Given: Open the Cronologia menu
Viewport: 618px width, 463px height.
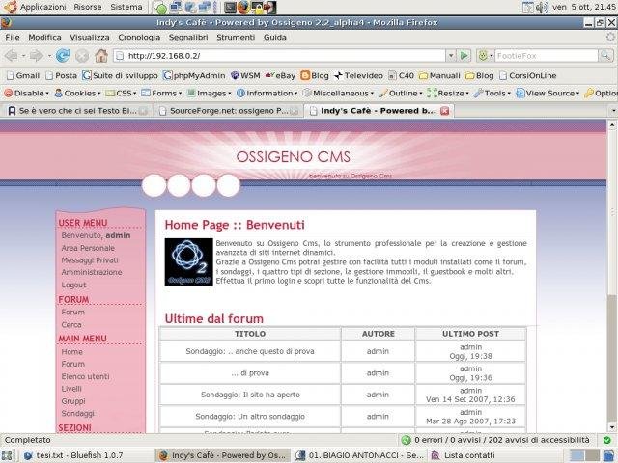Looking at the screenshot, I should pyautogui.click(x=139, y=38).
